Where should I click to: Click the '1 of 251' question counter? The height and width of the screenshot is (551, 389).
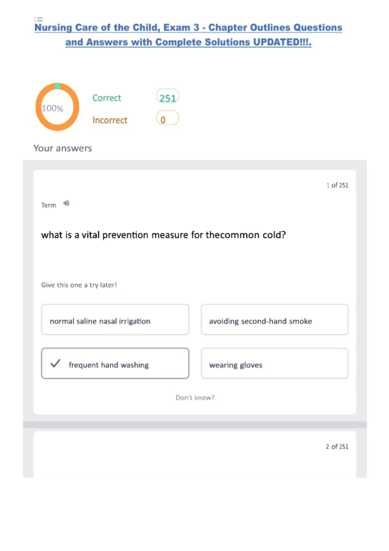tap(337, 185)
